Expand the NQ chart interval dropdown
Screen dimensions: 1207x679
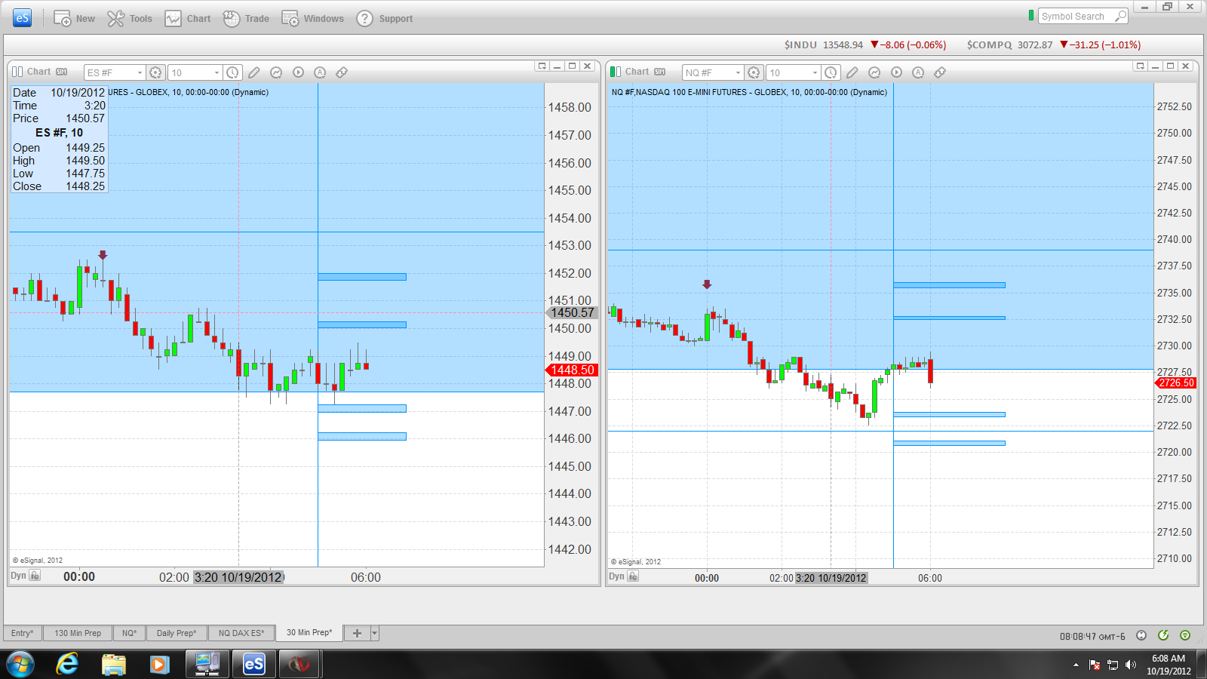815,72
